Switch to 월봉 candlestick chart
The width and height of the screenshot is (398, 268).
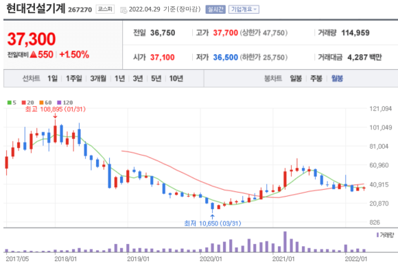pos(337,79)
